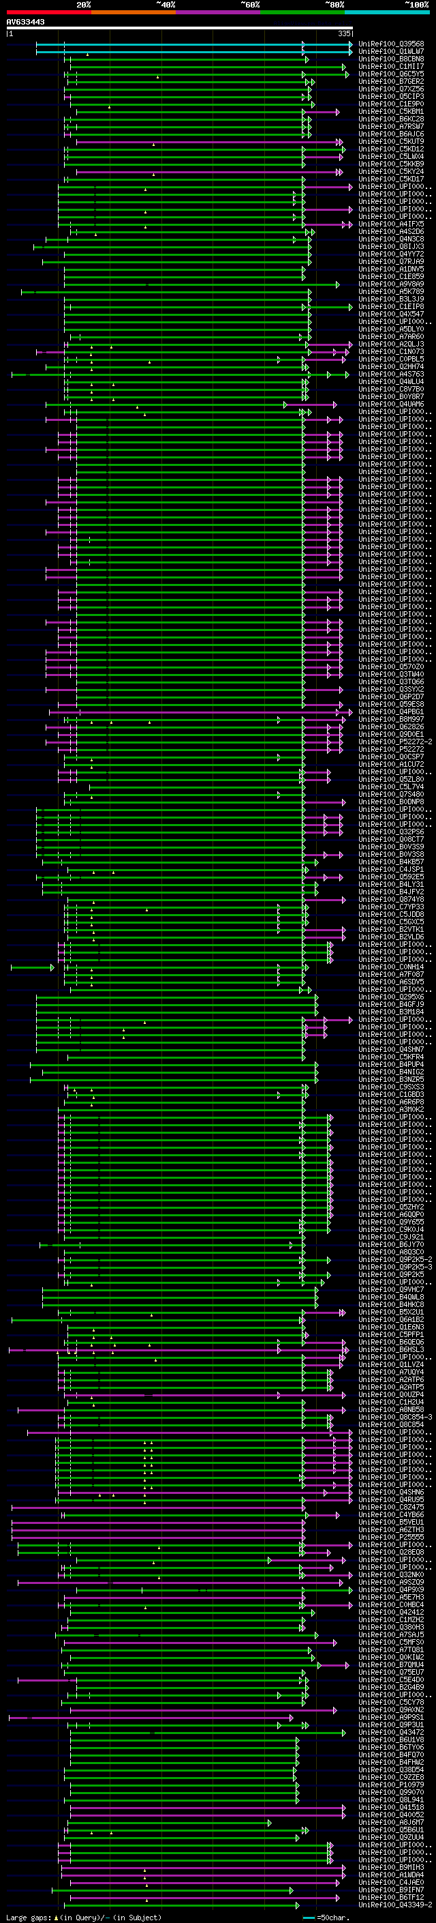
Task: Select the UniRef100_A8J6M7 entry
Action: point(391,1822)
